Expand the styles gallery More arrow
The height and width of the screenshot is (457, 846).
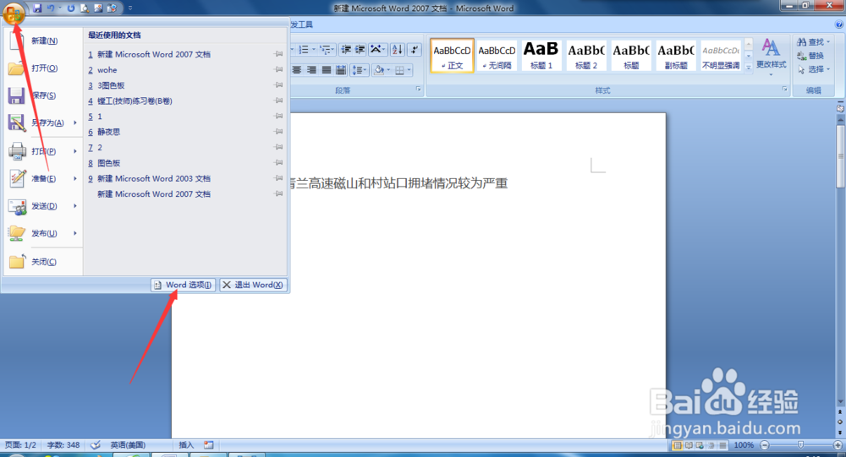[x=749, y=68]
